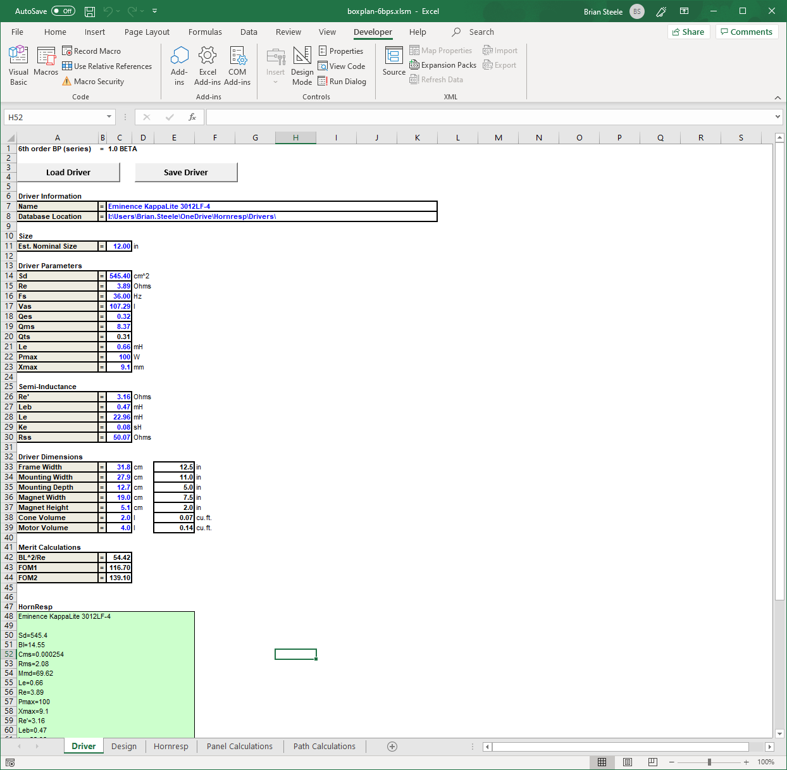Click the Save Driver button
The height and width of the screenshot is (770, 787).
tap(186, 172)
